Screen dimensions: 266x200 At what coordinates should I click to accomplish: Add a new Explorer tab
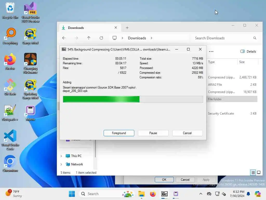point(127,28)
